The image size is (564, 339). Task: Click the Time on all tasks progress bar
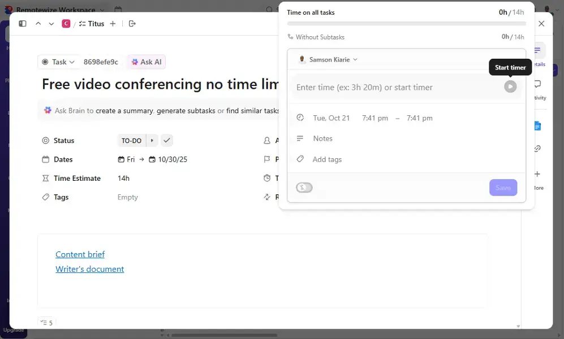click(x=406, y=23)
